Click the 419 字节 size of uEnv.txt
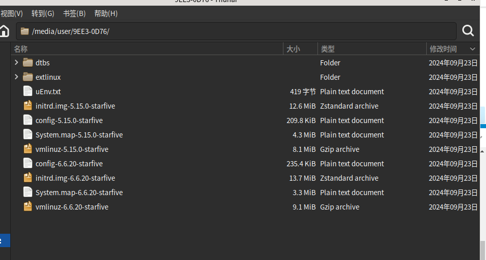The height and width of the screenshot is (260, 486). [x=303, y=92]
